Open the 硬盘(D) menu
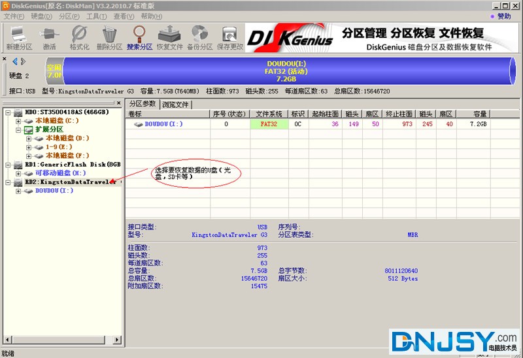The image size is (523, 358). coord(41,16)
